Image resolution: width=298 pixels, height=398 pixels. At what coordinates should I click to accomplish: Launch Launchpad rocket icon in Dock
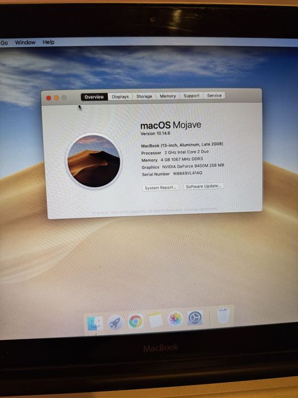(115, 322)
